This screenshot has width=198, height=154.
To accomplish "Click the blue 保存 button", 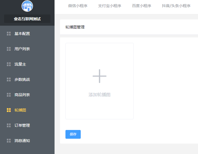I will [x=73, y=134].
